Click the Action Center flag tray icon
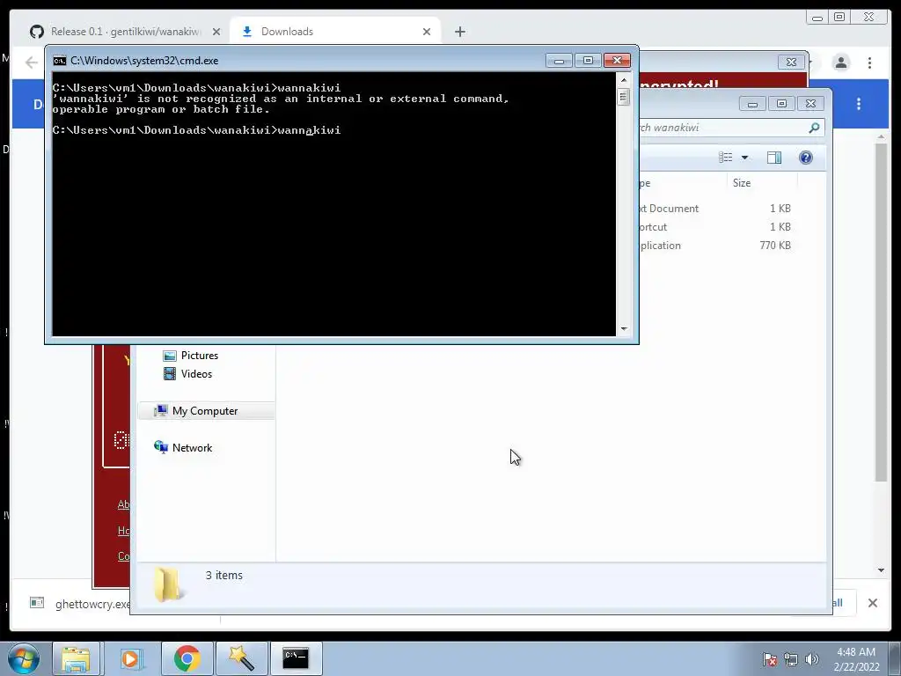Screen dimensions: 901x676 coord(769,659)
